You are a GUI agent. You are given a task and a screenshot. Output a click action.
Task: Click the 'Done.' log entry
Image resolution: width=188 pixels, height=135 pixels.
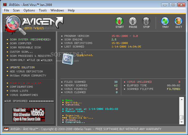70,100
